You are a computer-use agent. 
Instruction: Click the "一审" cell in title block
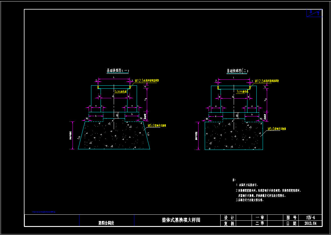tap(260, 218)
